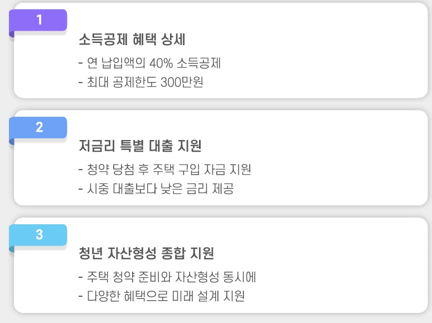
Task: Click the 40% text in card one
Action: coord(161,63)
